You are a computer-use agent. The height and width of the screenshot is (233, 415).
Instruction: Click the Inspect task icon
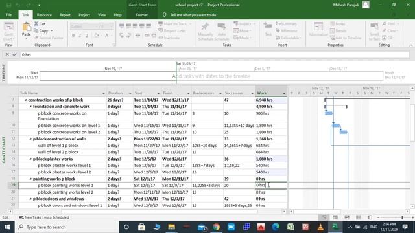(x=236, y=24)
